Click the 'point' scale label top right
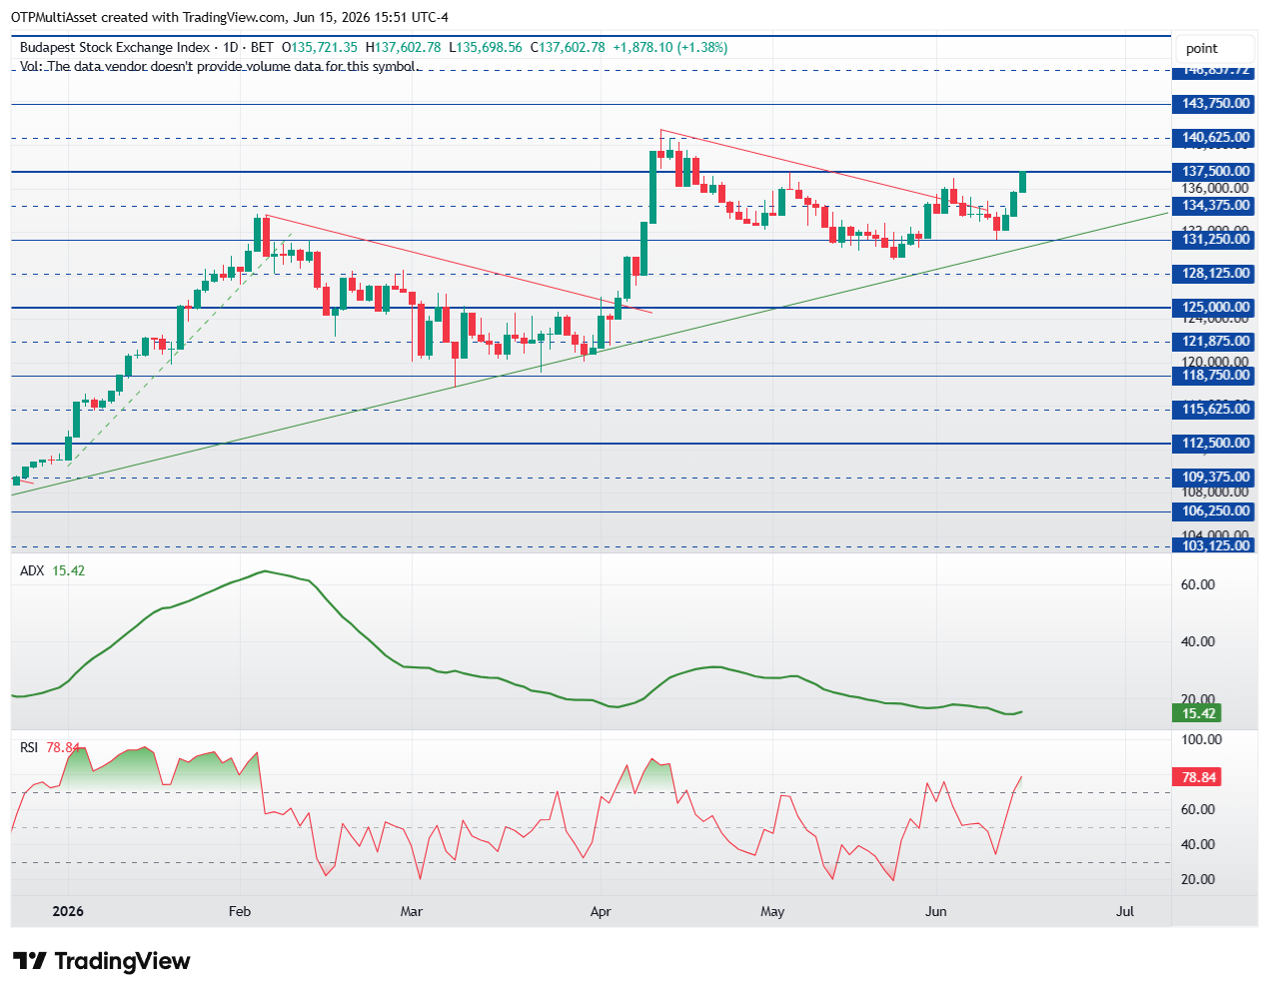1269x995 pixels. (x=1202, y=48)
